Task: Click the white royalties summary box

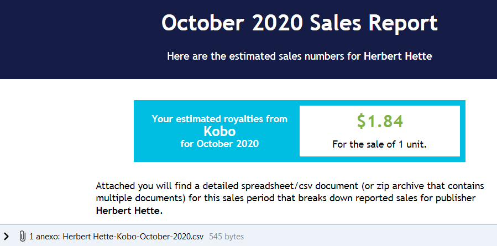Action: (x=380, y=131)
